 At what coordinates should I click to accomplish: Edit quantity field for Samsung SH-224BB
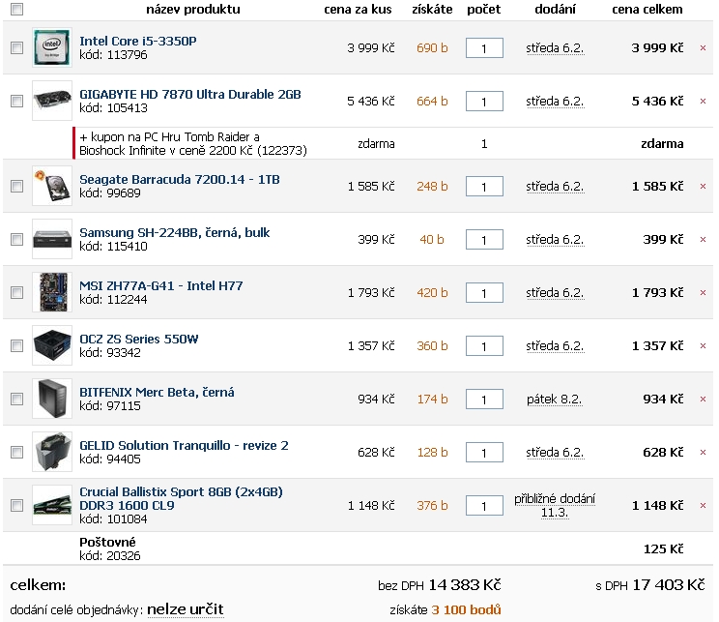tap(484, 240)
